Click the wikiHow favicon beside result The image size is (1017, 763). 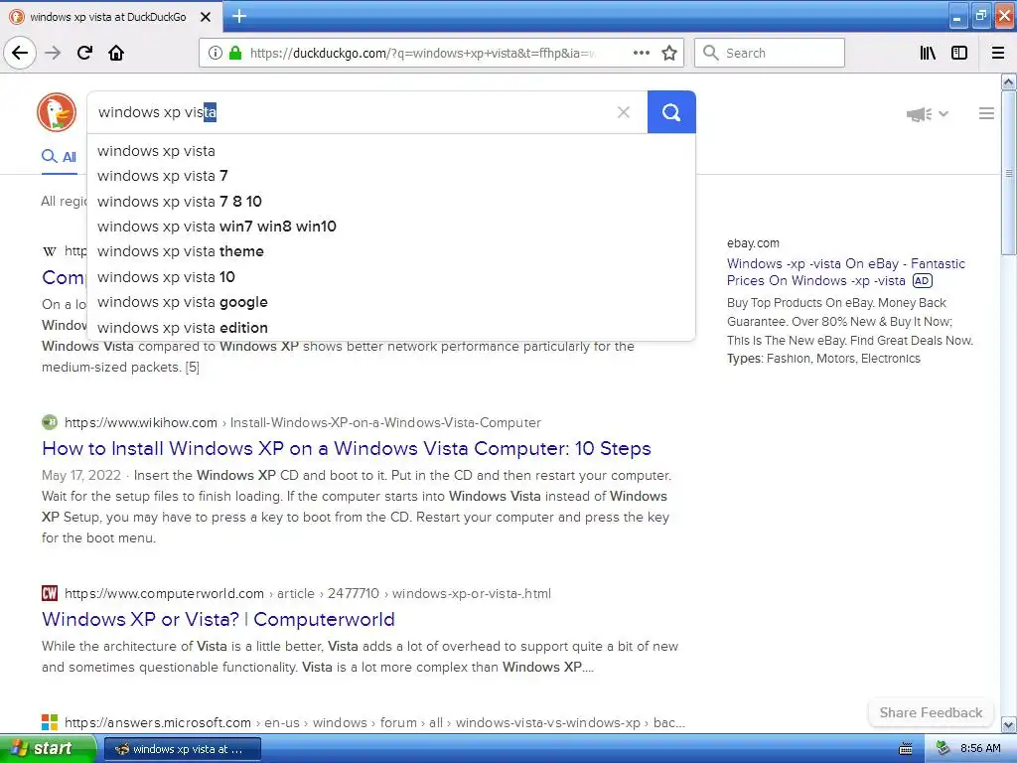(50, 422)
